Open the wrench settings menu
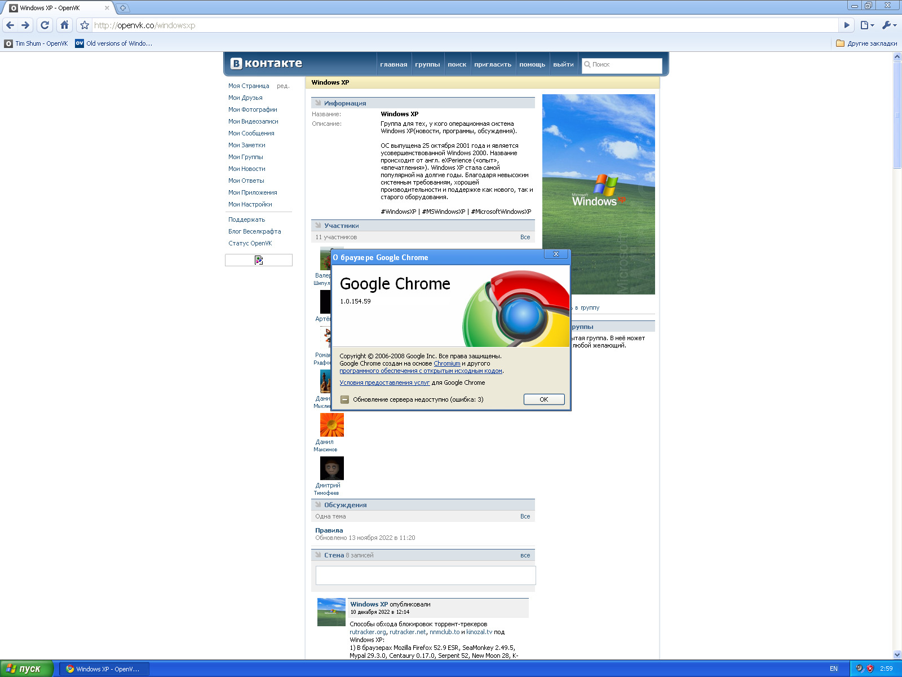The width and height of the screenshot is (902, 677). [x=889, y=25]
